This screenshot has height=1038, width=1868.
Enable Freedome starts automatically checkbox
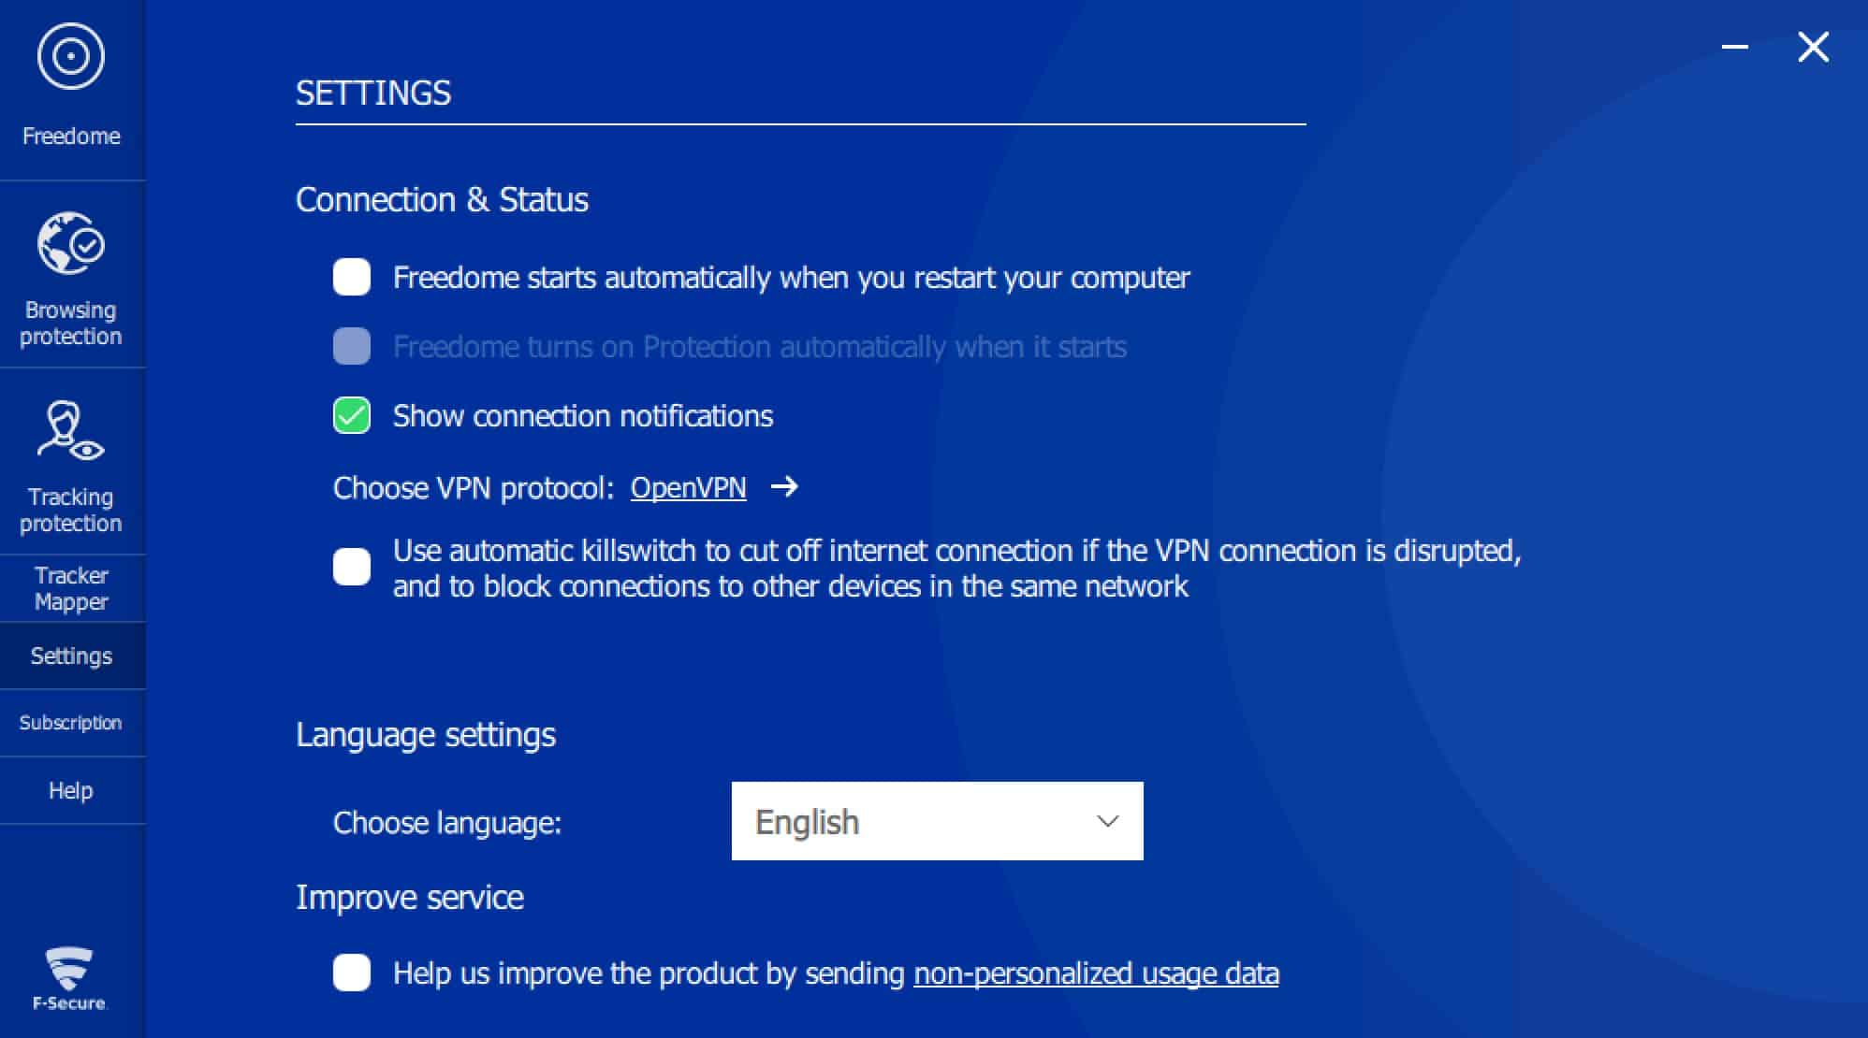[352, 277]
